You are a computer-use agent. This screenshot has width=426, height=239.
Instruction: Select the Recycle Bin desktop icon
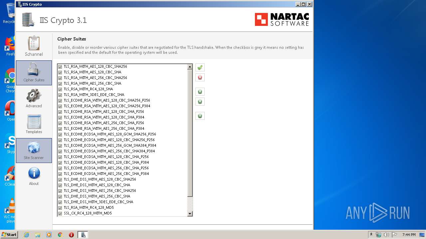pos(10,13)
